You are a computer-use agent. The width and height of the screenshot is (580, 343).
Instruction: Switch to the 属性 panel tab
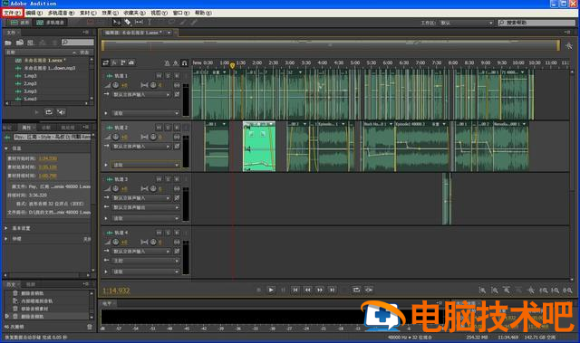26,128
